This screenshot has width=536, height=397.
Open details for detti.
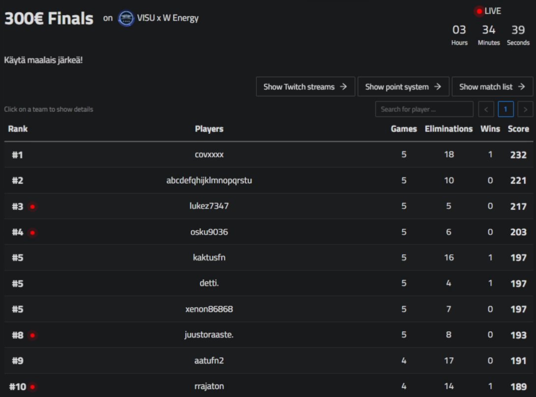[x=209, y=283]
